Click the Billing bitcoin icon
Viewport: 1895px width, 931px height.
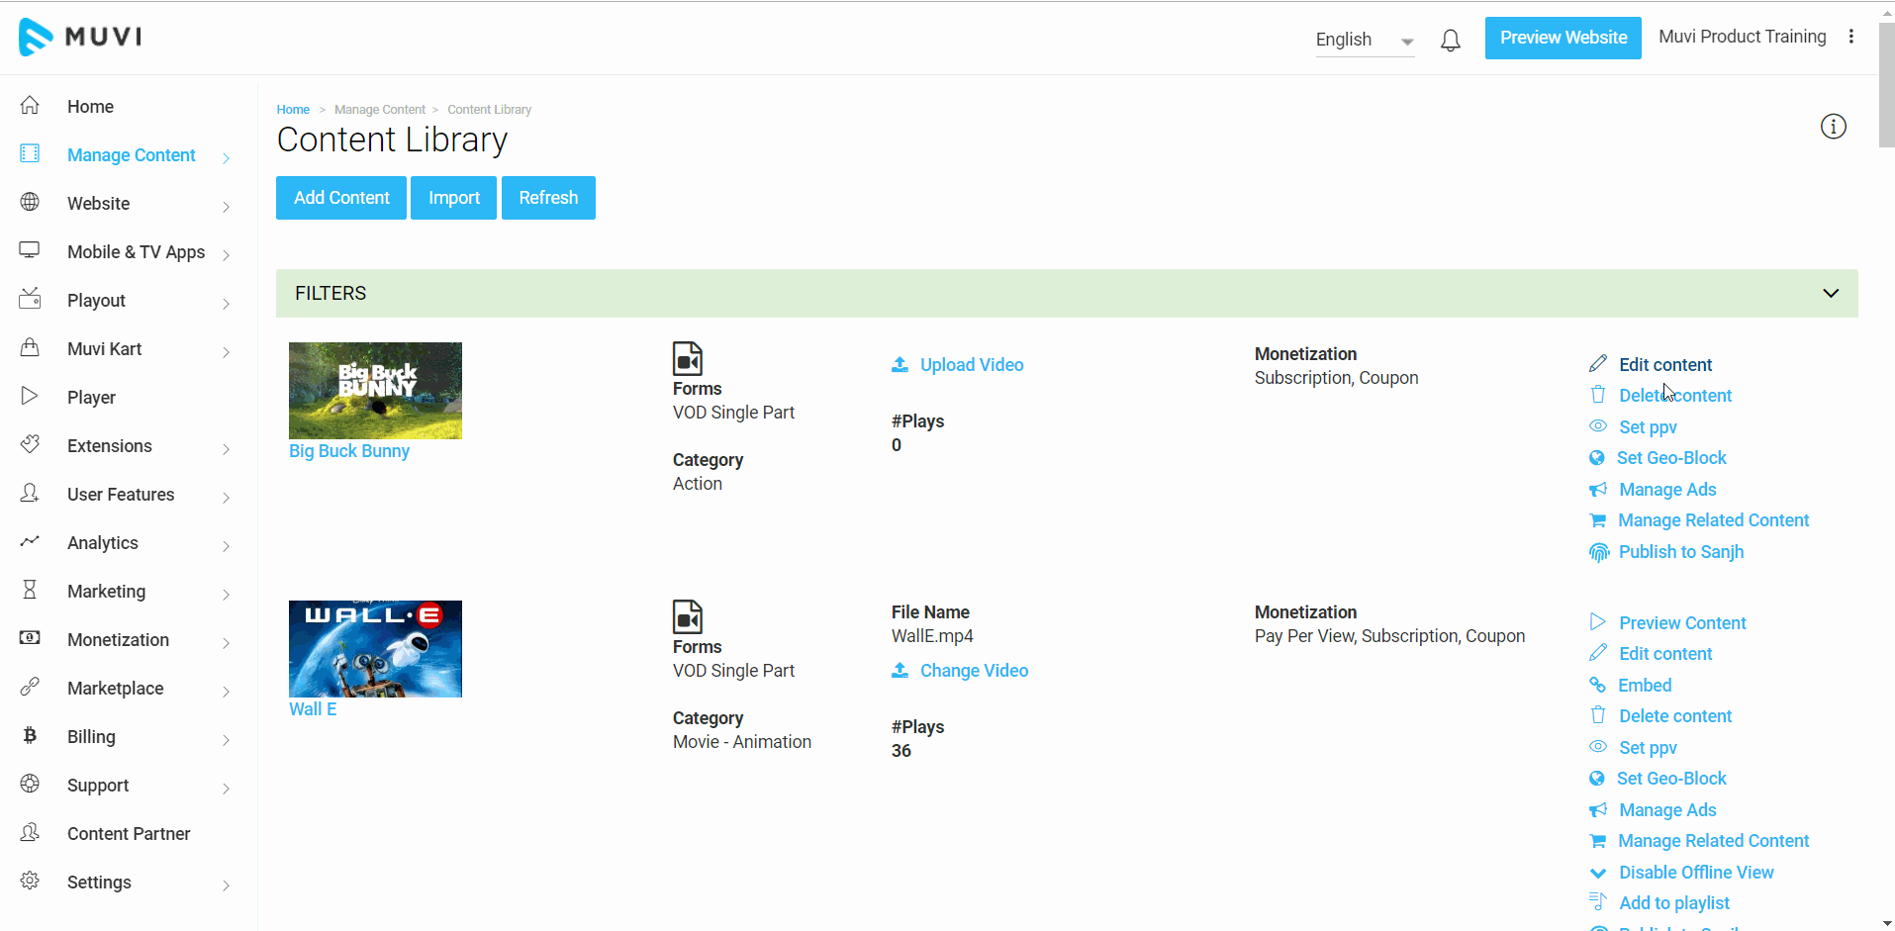click(x=31, y=735)
